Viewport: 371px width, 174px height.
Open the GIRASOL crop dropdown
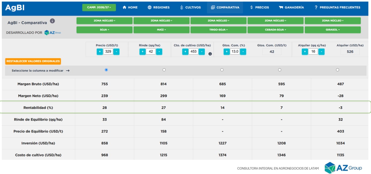point(333,30)
